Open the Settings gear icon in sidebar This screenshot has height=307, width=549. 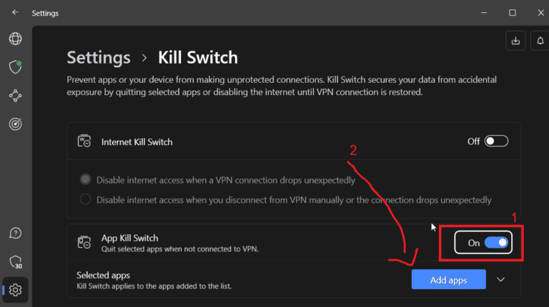[15, 290]
